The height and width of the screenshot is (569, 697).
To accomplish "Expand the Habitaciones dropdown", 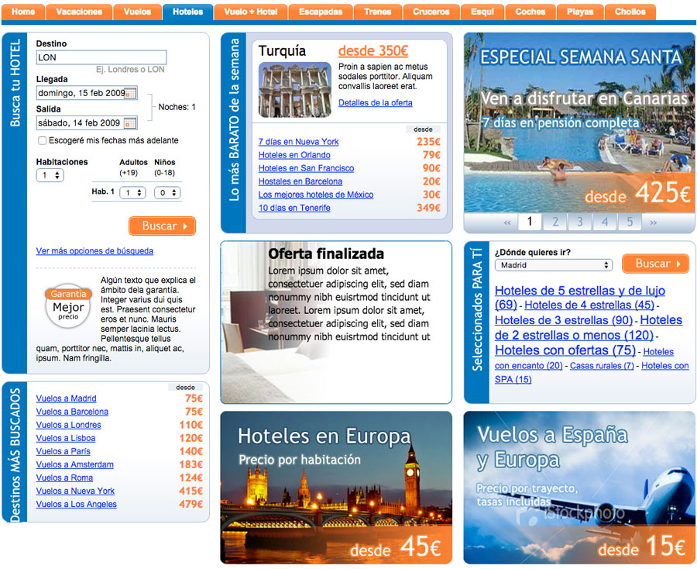I will [x=50, y=176].
